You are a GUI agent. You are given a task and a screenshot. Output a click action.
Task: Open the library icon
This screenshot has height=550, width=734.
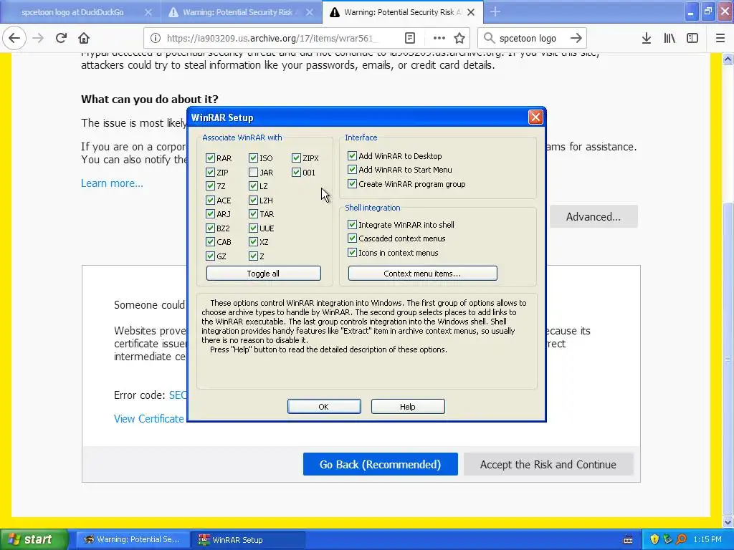point(669,38)
